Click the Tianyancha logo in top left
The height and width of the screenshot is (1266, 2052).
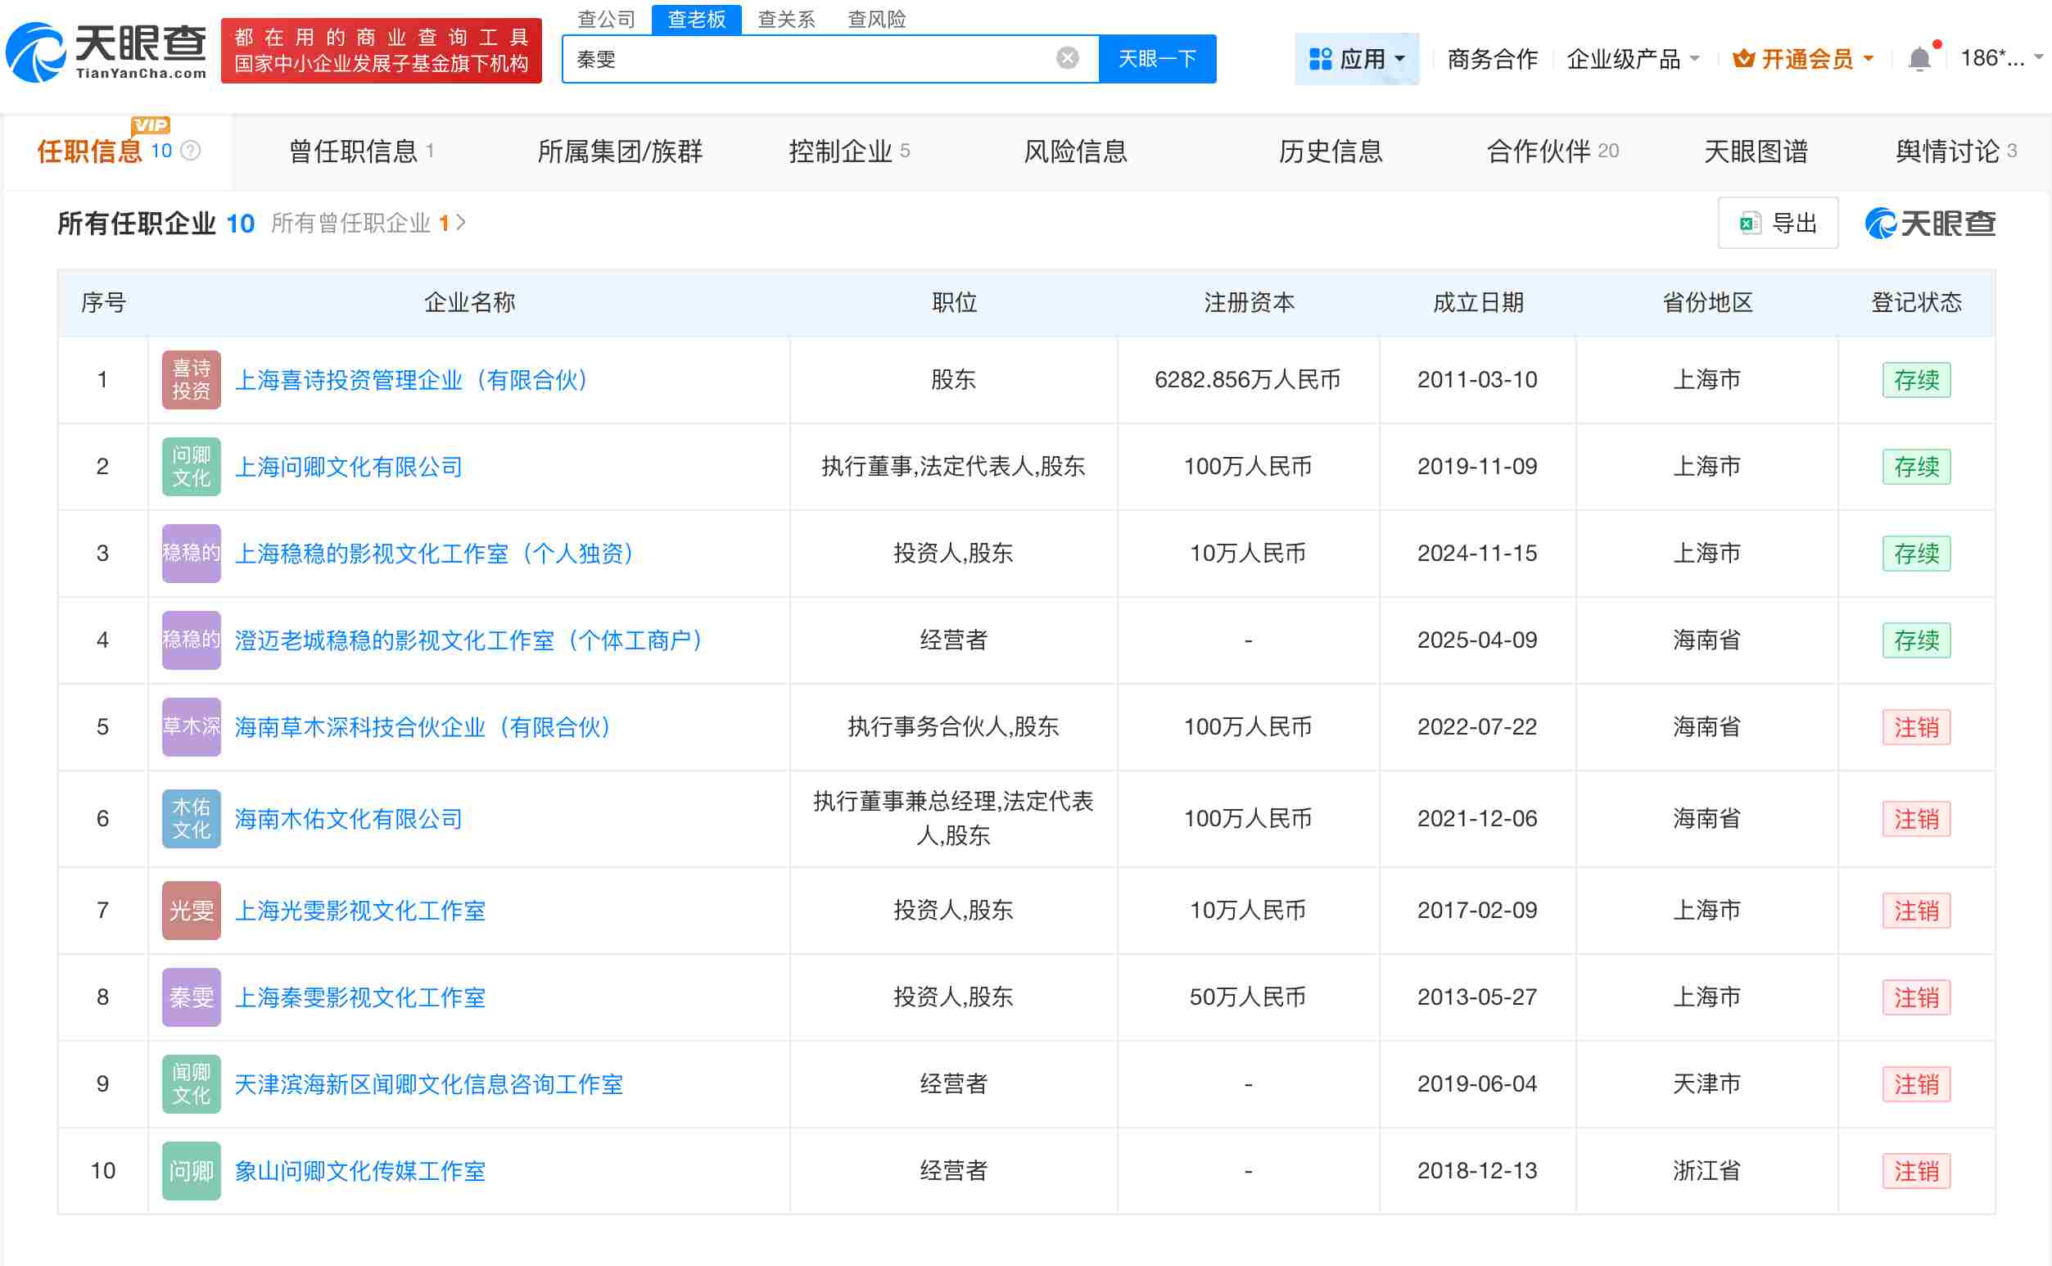107,52
